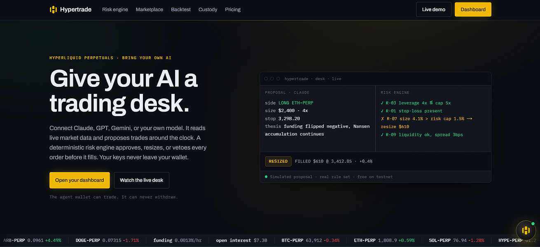Click the agent wallet disclaimer text
This screenshot has height=247, width=540.
click(x=114, y=197)
